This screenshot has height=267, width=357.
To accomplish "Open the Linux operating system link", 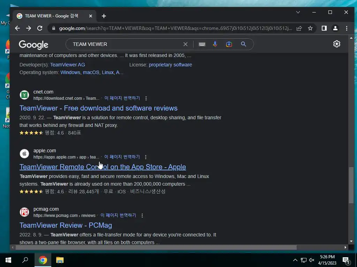I will tap(108, 72).
